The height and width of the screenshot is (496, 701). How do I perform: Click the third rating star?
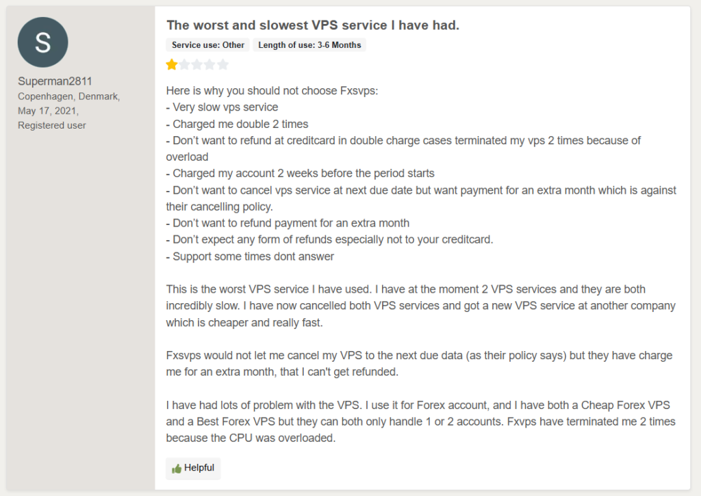(x=197, y=65)
